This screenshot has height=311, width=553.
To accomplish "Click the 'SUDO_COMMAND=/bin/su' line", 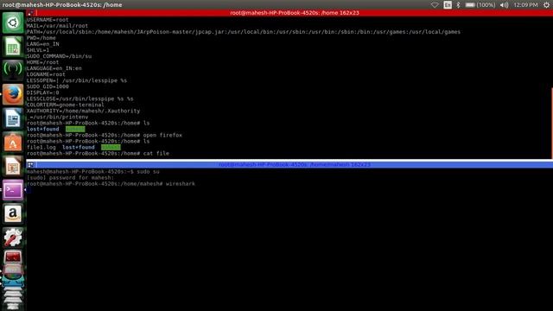I will tap(60, 56).
